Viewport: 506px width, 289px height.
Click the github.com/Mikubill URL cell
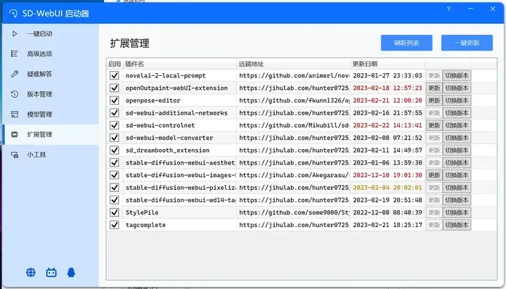click(294, 125)
